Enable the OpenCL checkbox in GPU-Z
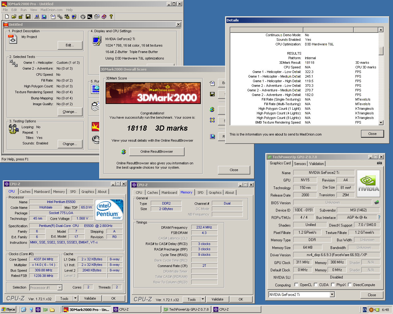The image size is (393, 314). [x=296, y=285]
